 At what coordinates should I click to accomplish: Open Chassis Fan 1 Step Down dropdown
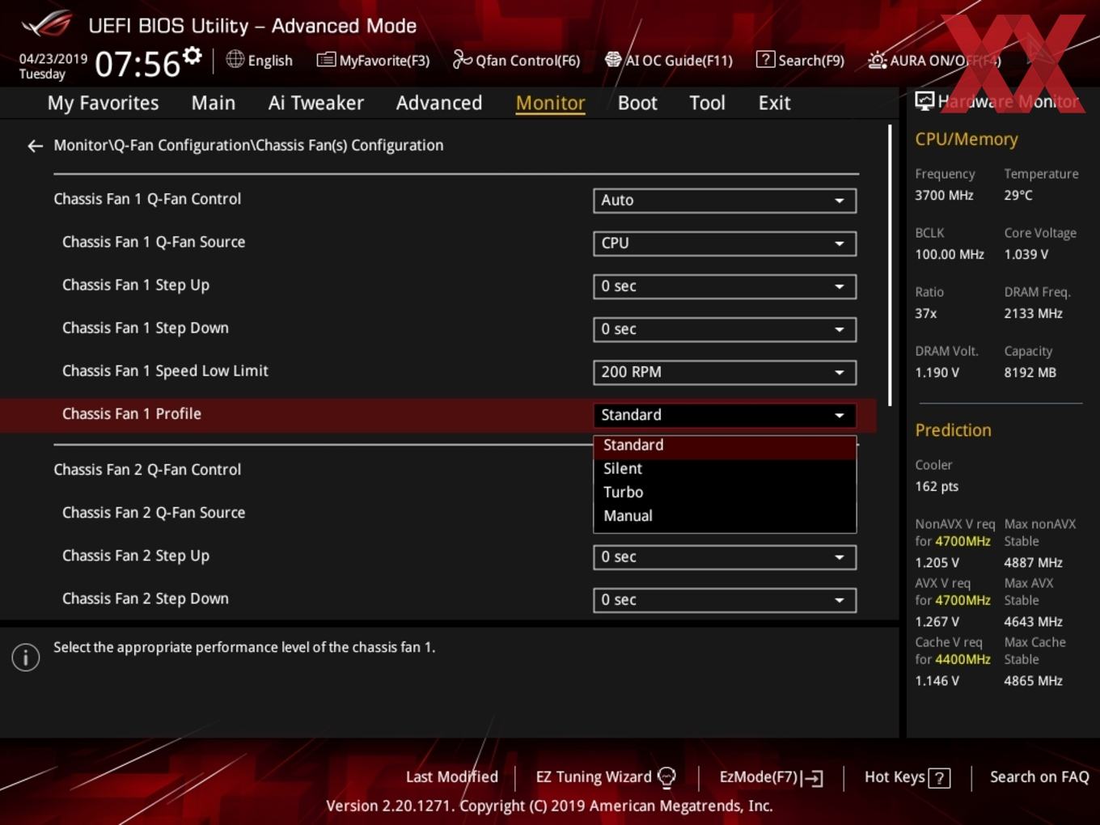coord(725,329)
